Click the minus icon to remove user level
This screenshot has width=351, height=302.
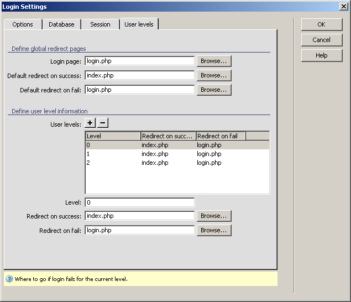click(103, 123)
